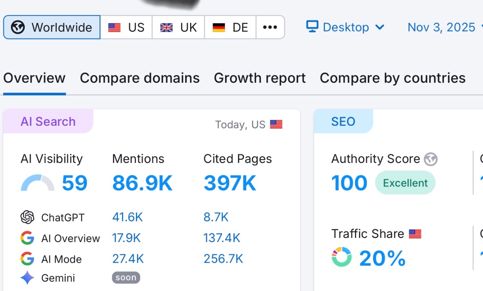Click the 'Today, US' label
Screen dimensions: 483x291
240,125
